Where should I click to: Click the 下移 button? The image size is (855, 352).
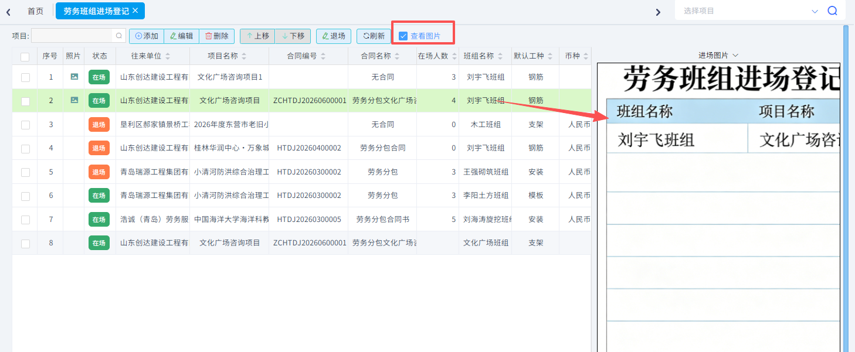click(293, 36)
